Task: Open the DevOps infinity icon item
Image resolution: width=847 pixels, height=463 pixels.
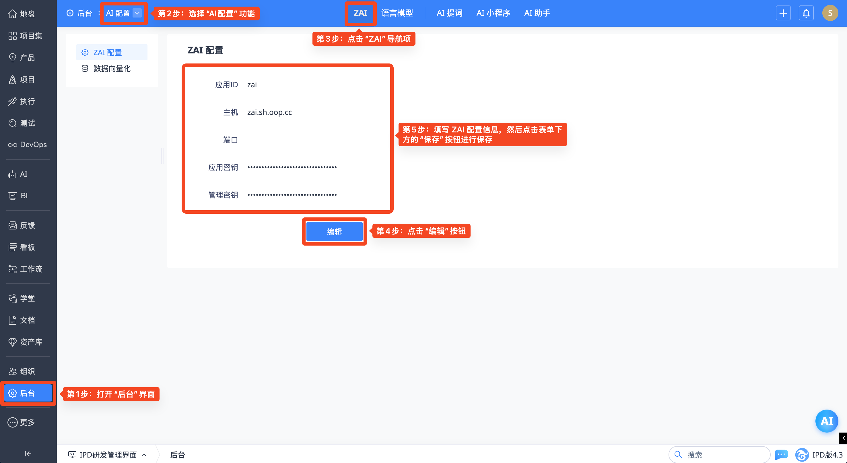Action: click(x=13, y=145)
